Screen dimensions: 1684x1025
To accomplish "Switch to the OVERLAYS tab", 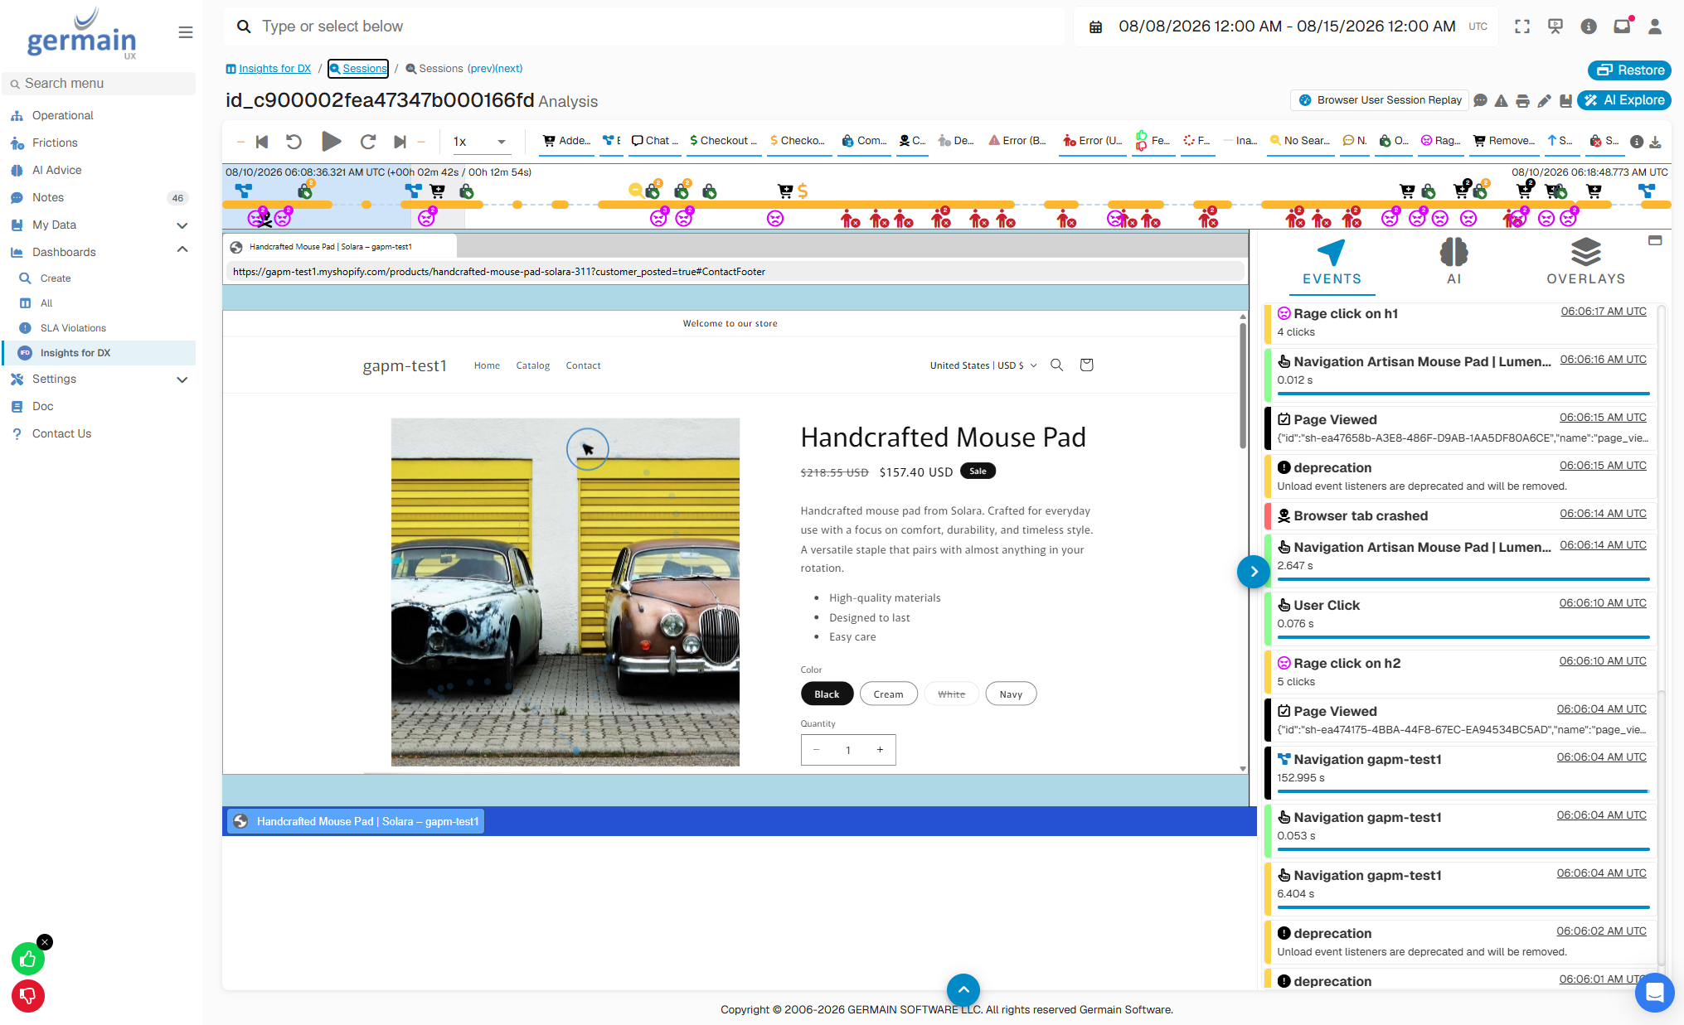I will [1585, 263].
